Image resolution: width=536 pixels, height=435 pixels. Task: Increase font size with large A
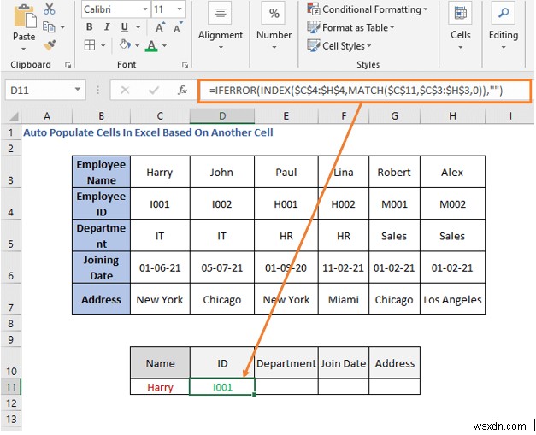[x=160, y=27]
